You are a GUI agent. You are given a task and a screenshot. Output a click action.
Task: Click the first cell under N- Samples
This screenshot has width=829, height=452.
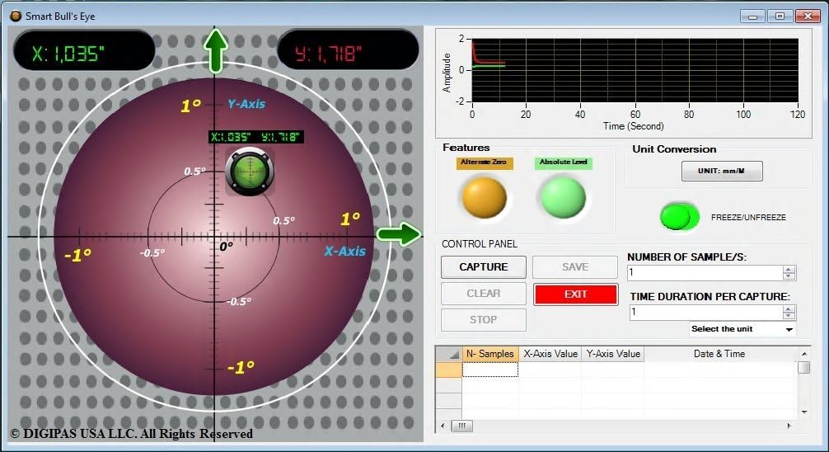490,370
